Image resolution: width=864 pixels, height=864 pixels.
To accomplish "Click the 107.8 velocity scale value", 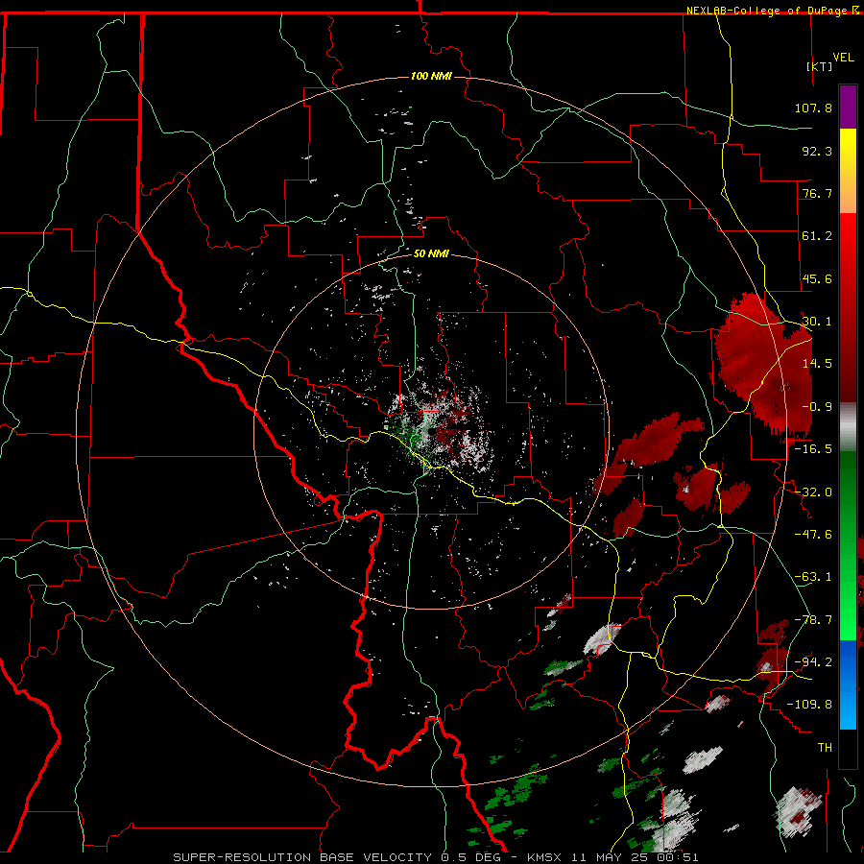I will coord(813,108).
